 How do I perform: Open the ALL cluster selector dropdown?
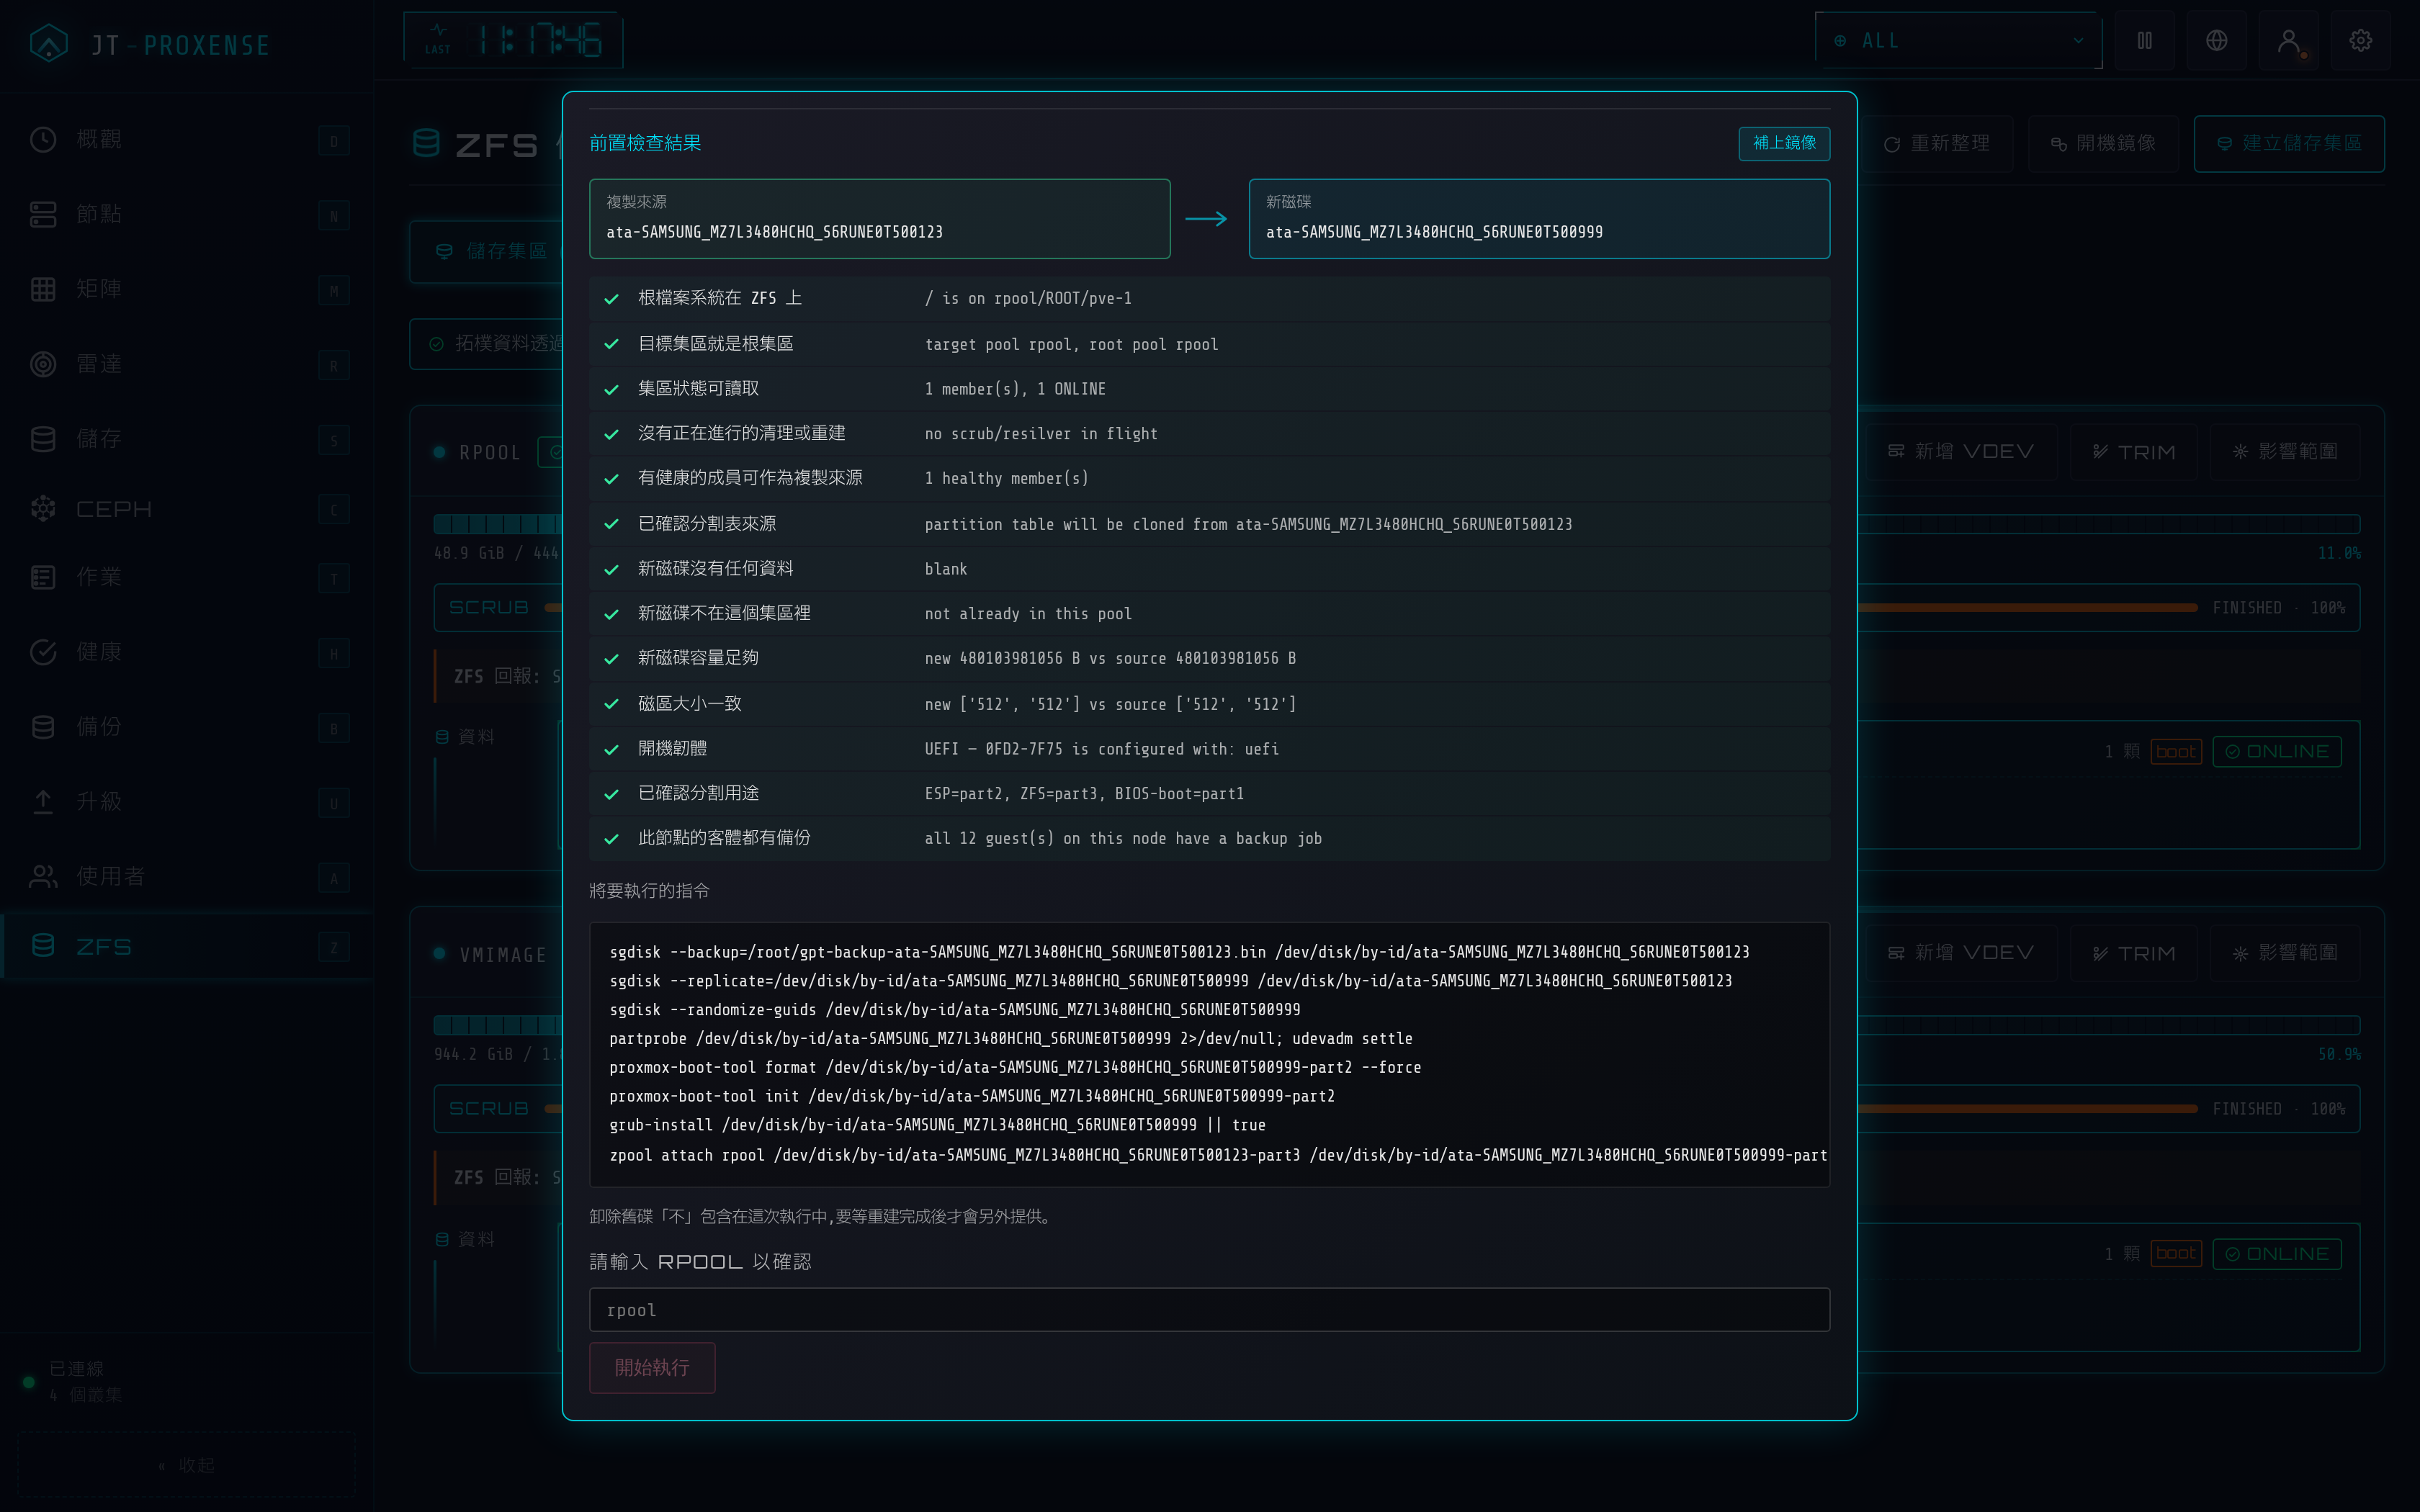(1958, 41)
